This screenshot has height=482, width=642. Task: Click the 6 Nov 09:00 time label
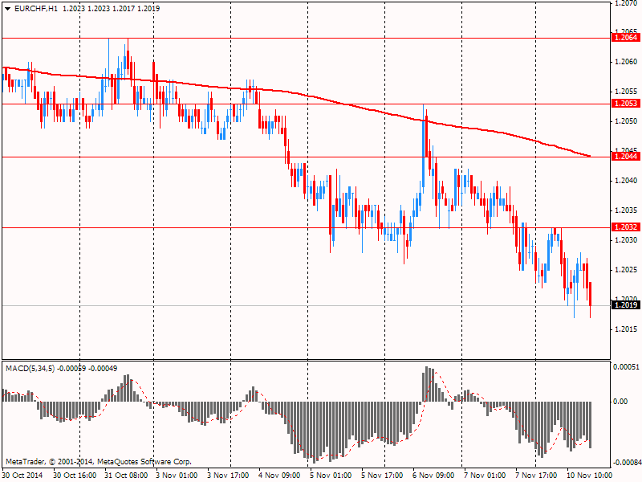point(433,475)
